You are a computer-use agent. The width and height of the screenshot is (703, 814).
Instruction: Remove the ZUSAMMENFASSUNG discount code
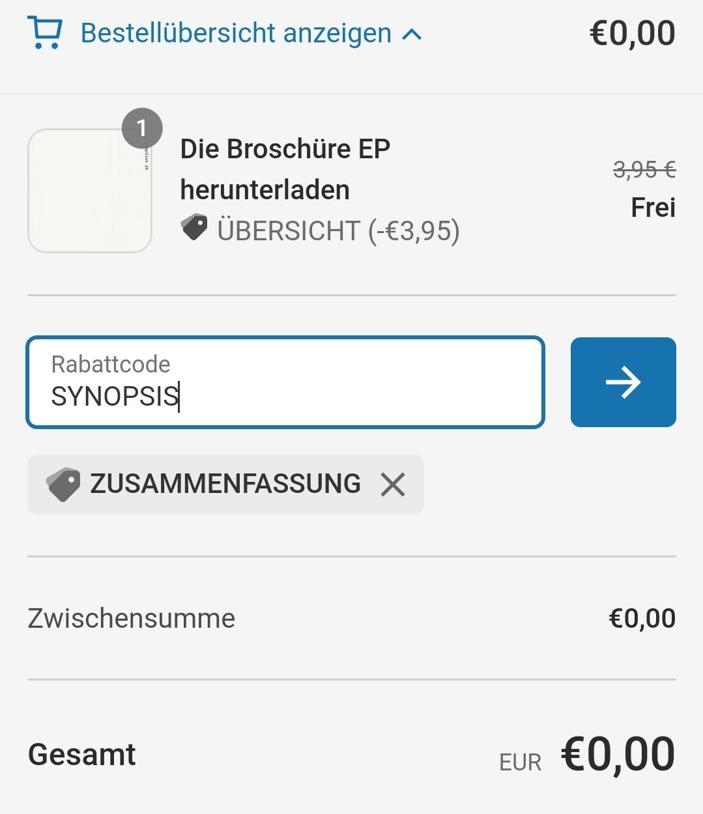[x=393, y=484]
